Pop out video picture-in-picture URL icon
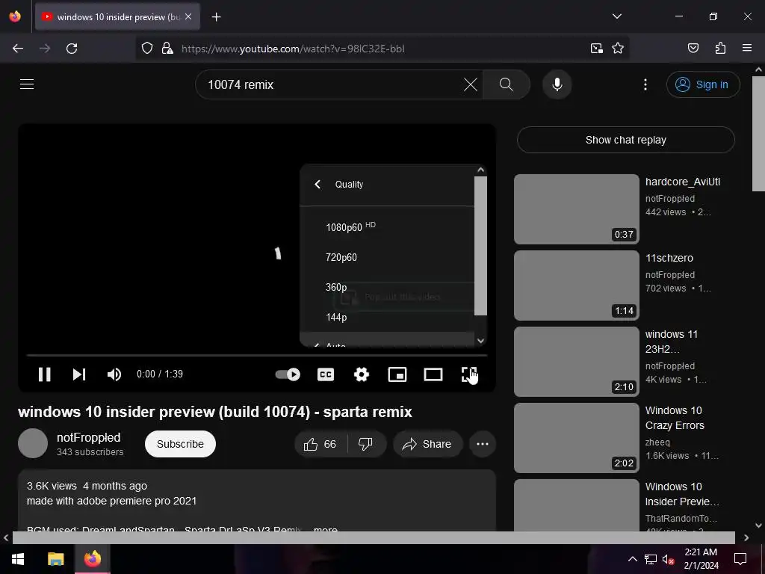The height and width of the screenshot is (574, 765). 597,49
